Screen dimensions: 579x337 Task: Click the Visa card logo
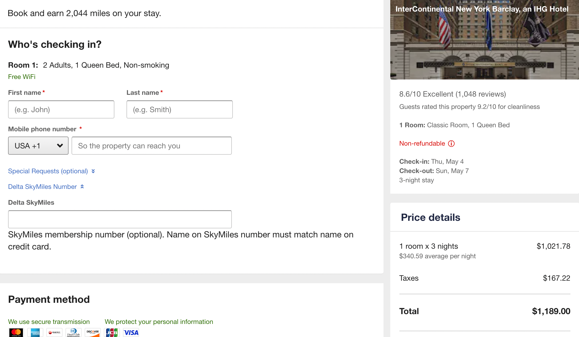click(x=131, y=332)
